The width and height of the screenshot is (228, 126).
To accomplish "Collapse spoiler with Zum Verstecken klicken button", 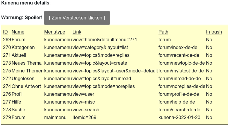I will pos(77,18).
